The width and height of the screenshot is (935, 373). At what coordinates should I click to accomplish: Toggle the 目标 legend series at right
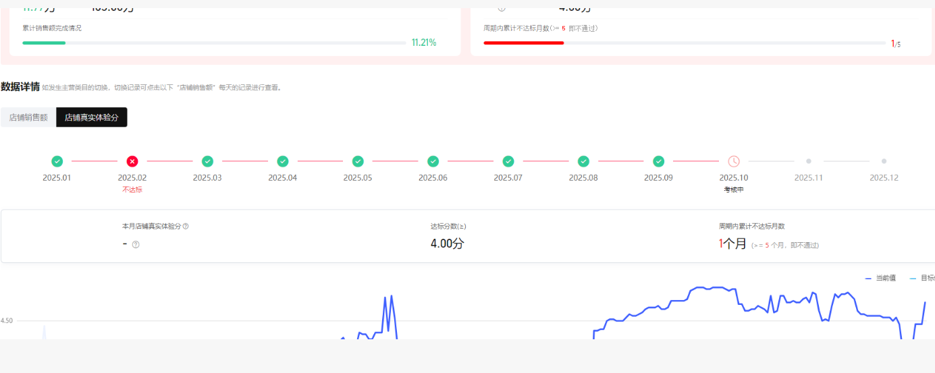[x=922, y=278]
